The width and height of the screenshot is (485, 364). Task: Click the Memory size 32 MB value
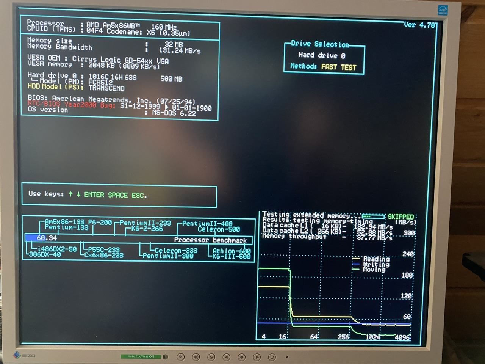pyautogui.click(x=174, y=44)
